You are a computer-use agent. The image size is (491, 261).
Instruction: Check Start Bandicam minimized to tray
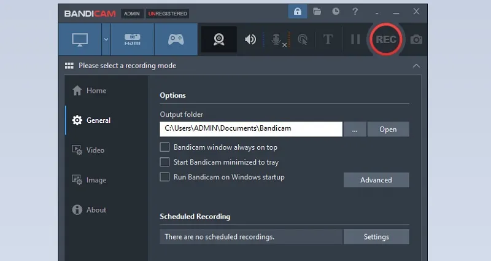pos(164,162)
